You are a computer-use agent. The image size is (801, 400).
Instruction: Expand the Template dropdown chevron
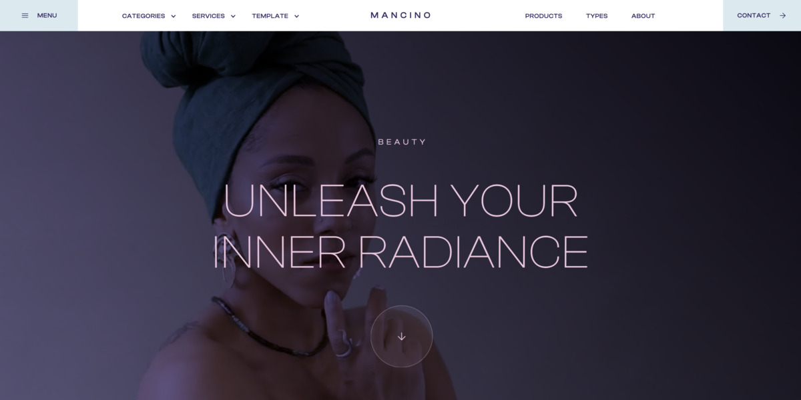click(x=296, y=16)
